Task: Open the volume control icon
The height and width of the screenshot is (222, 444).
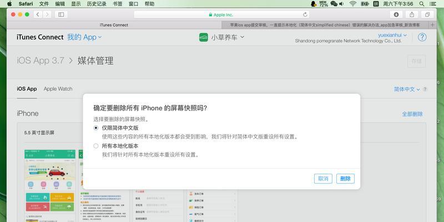Action: [x=341, y=4]
